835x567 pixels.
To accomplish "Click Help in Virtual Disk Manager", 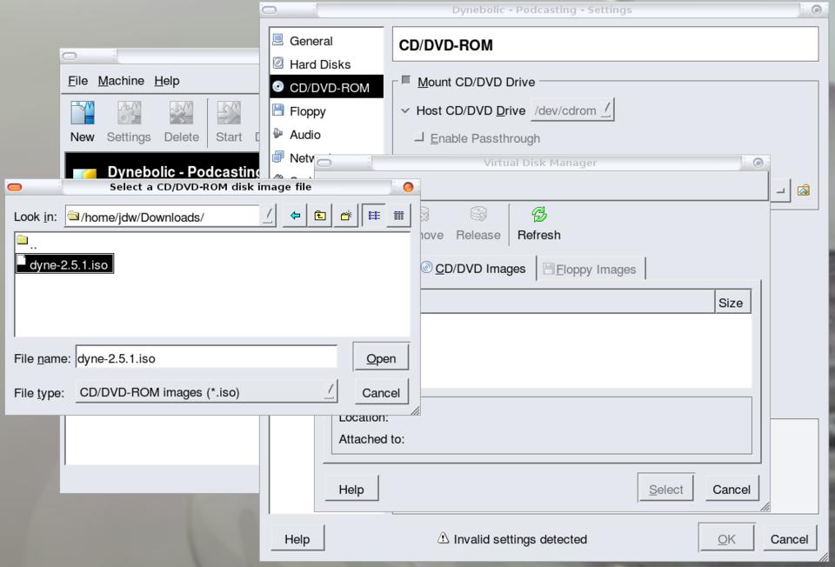I will click(351, 490).
